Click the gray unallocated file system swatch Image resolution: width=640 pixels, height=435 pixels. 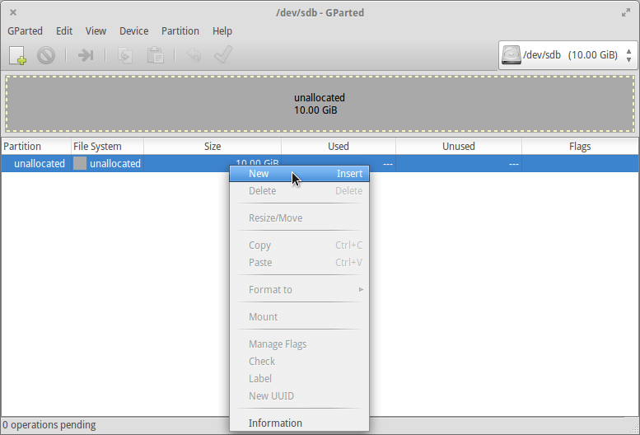click(80, 163)
